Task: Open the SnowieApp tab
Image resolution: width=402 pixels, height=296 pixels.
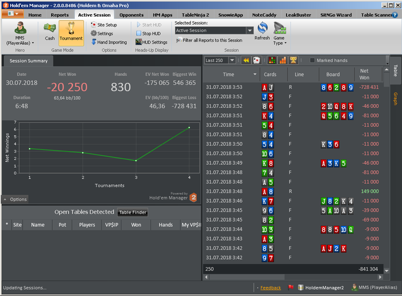Action: [x=230, y=15]
